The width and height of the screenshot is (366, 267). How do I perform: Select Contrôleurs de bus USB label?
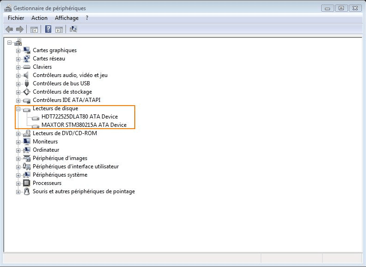(61, 83)
